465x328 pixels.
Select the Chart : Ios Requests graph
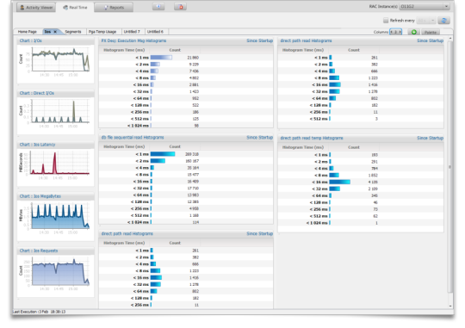tap(56, 275)
